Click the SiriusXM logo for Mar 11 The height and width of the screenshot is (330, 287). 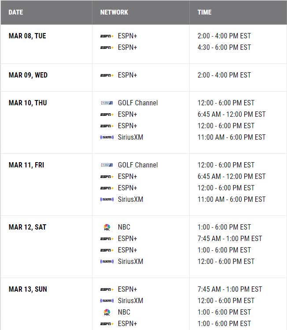pyautogui.click(x=107, y=199)
